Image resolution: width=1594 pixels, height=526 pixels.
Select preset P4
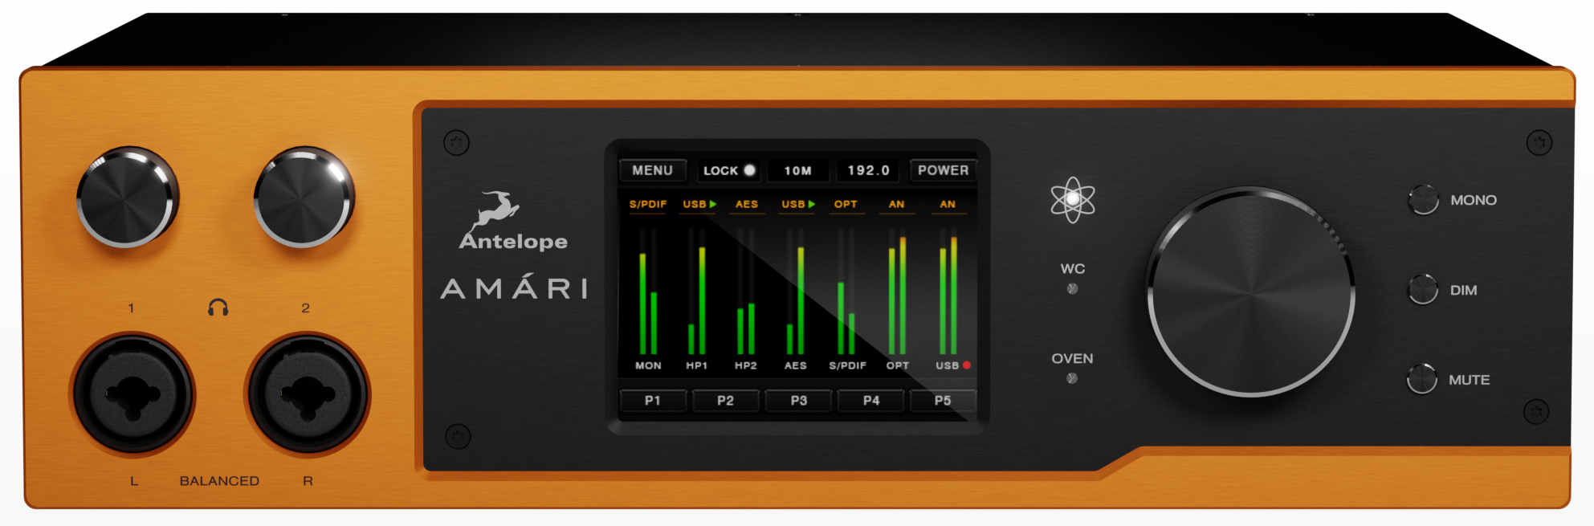coord(870,400)
